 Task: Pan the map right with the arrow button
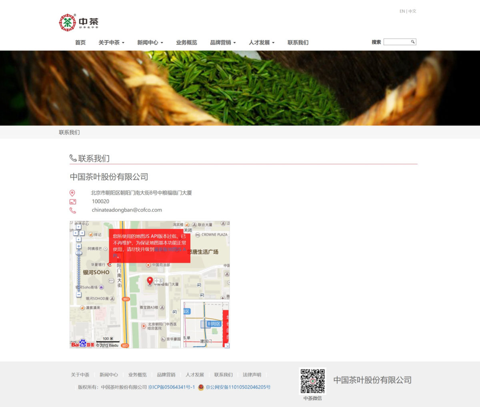(82, 233)
